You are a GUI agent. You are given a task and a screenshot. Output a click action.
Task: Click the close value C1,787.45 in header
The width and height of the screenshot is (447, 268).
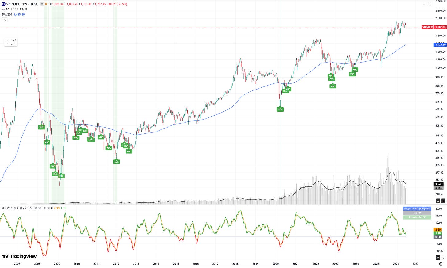[99, 4]
